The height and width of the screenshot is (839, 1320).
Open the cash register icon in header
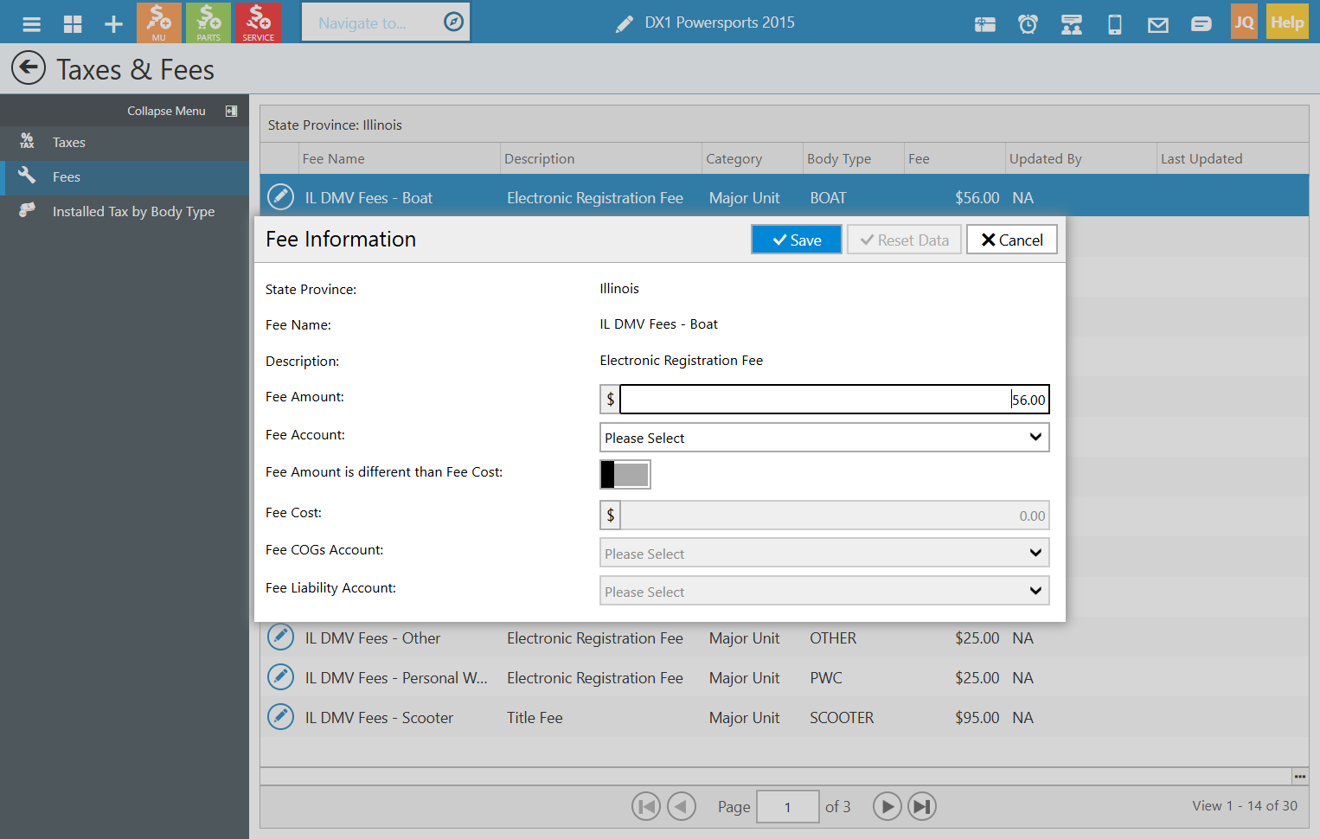pyautogui.click(x=985, y=24)
